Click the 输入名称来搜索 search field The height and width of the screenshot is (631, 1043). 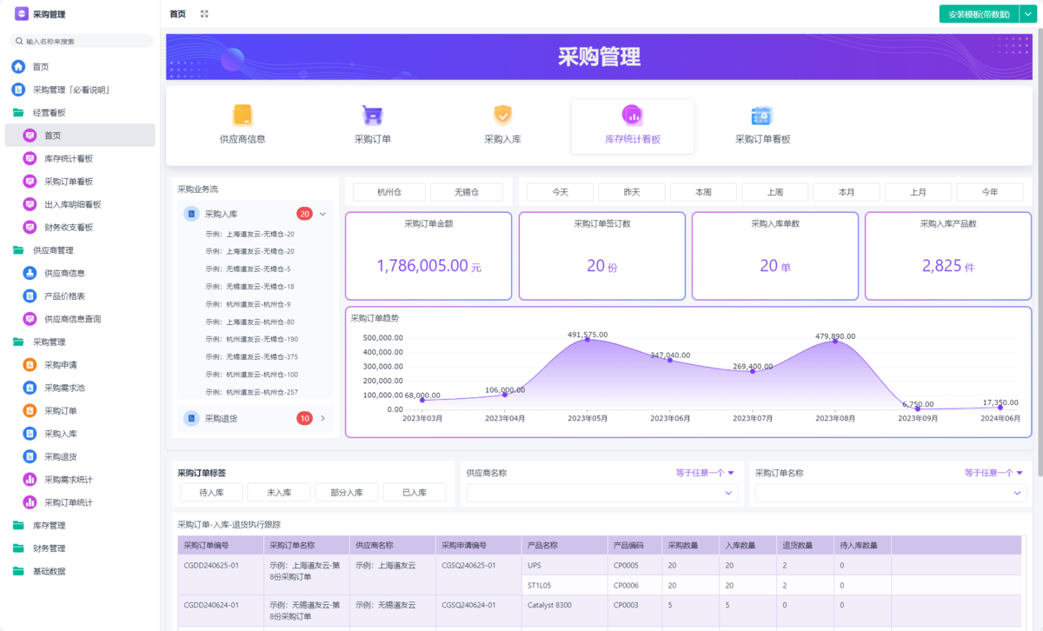point(81,41)
